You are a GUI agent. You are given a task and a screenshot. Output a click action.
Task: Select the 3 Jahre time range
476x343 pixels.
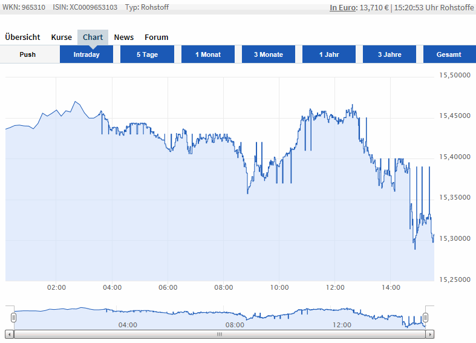390,54
